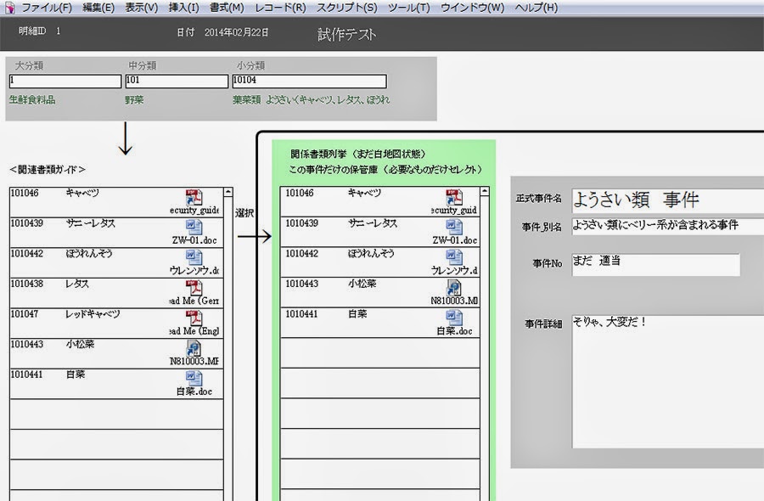Open 白菜.doc from the green selected list
Viewport: 764px width, 501px height.
point(453,317)
